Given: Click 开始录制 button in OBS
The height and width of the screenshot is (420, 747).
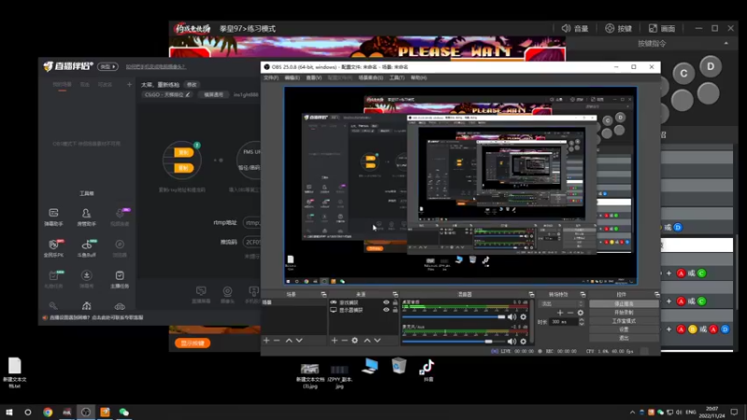Looking at the screenshot, I should (624, 313).
